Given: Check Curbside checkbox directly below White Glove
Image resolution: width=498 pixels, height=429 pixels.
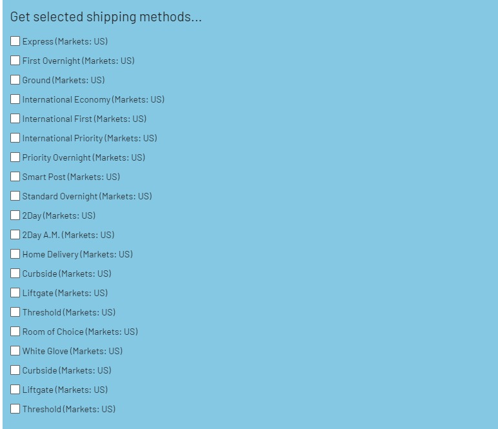Looking at the screenshot, I should click(x=15, y=370).
